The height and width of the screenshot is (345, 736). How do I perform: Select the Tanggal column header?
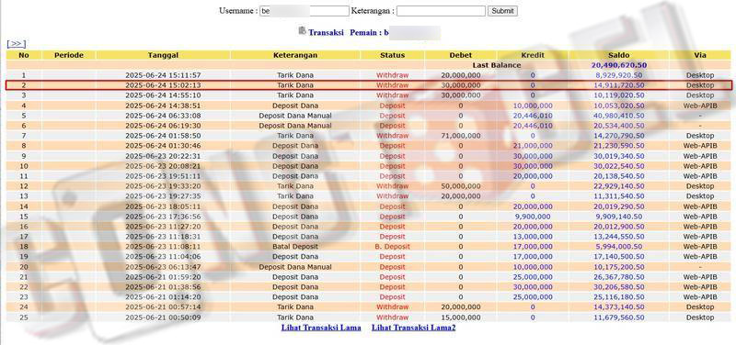click(x=163, y=55)
